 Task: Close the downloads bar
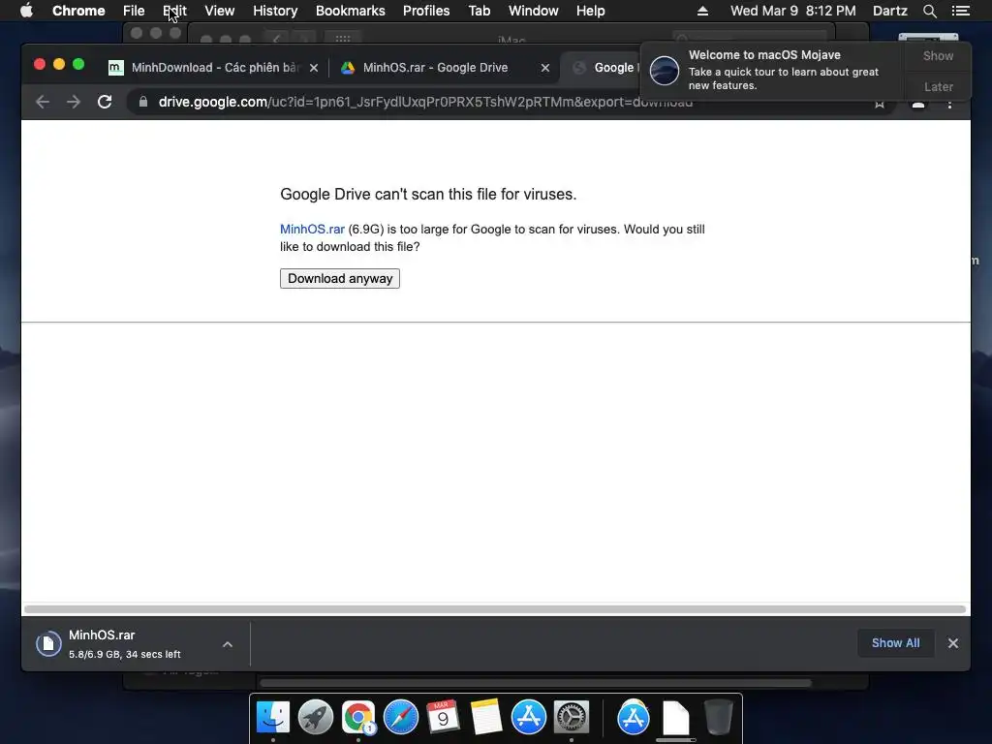pos(953,643)
